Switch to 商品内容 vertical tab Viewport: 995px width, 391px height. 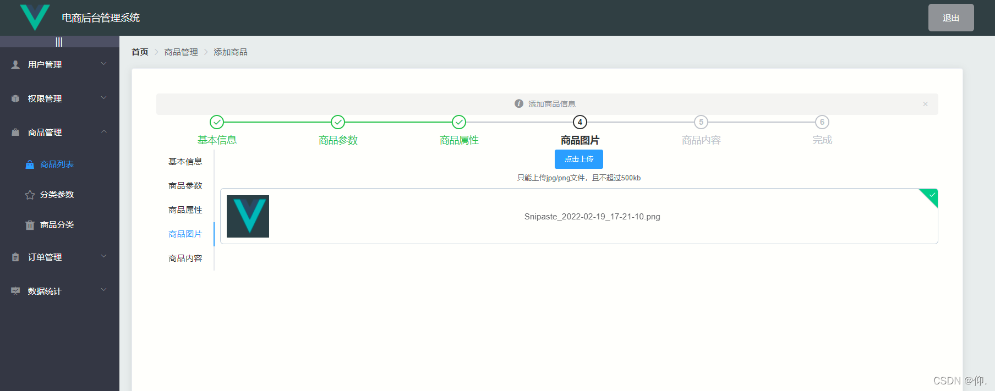click(x=185, y=258)
